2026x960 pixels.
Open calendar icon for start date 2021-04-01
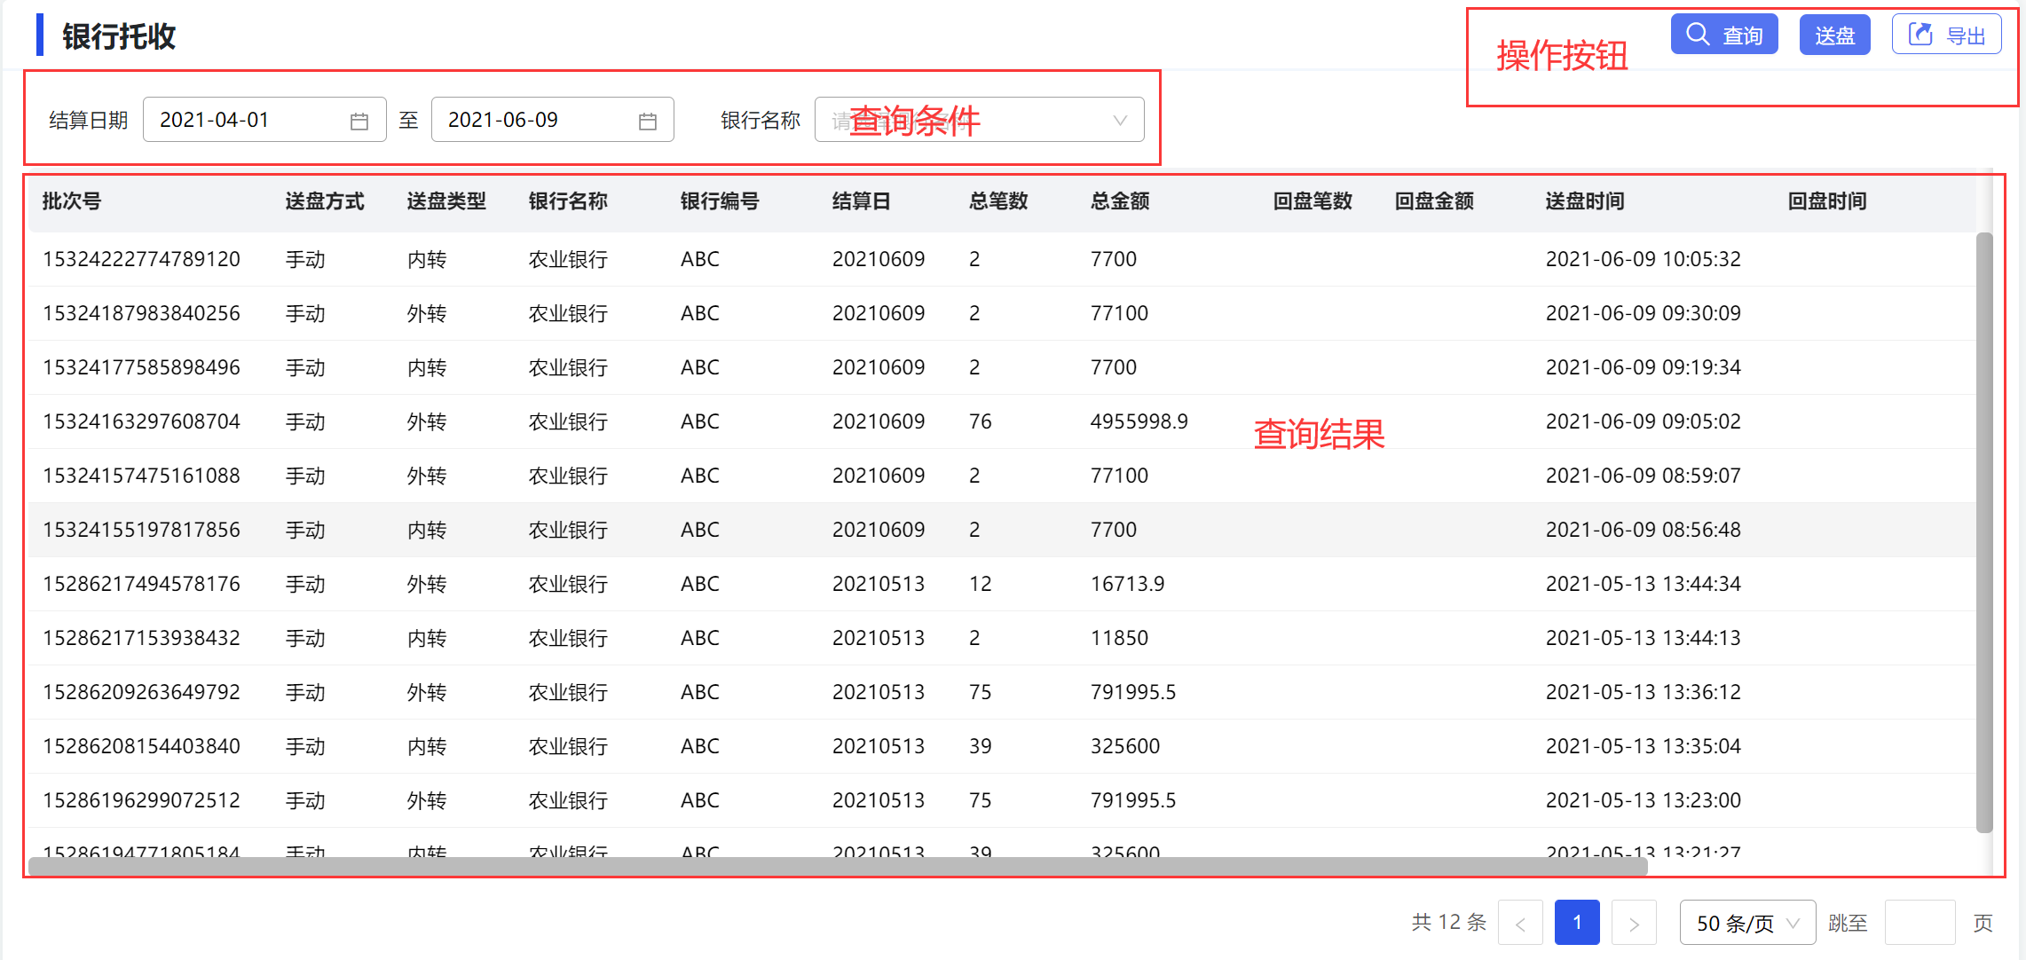359,121
